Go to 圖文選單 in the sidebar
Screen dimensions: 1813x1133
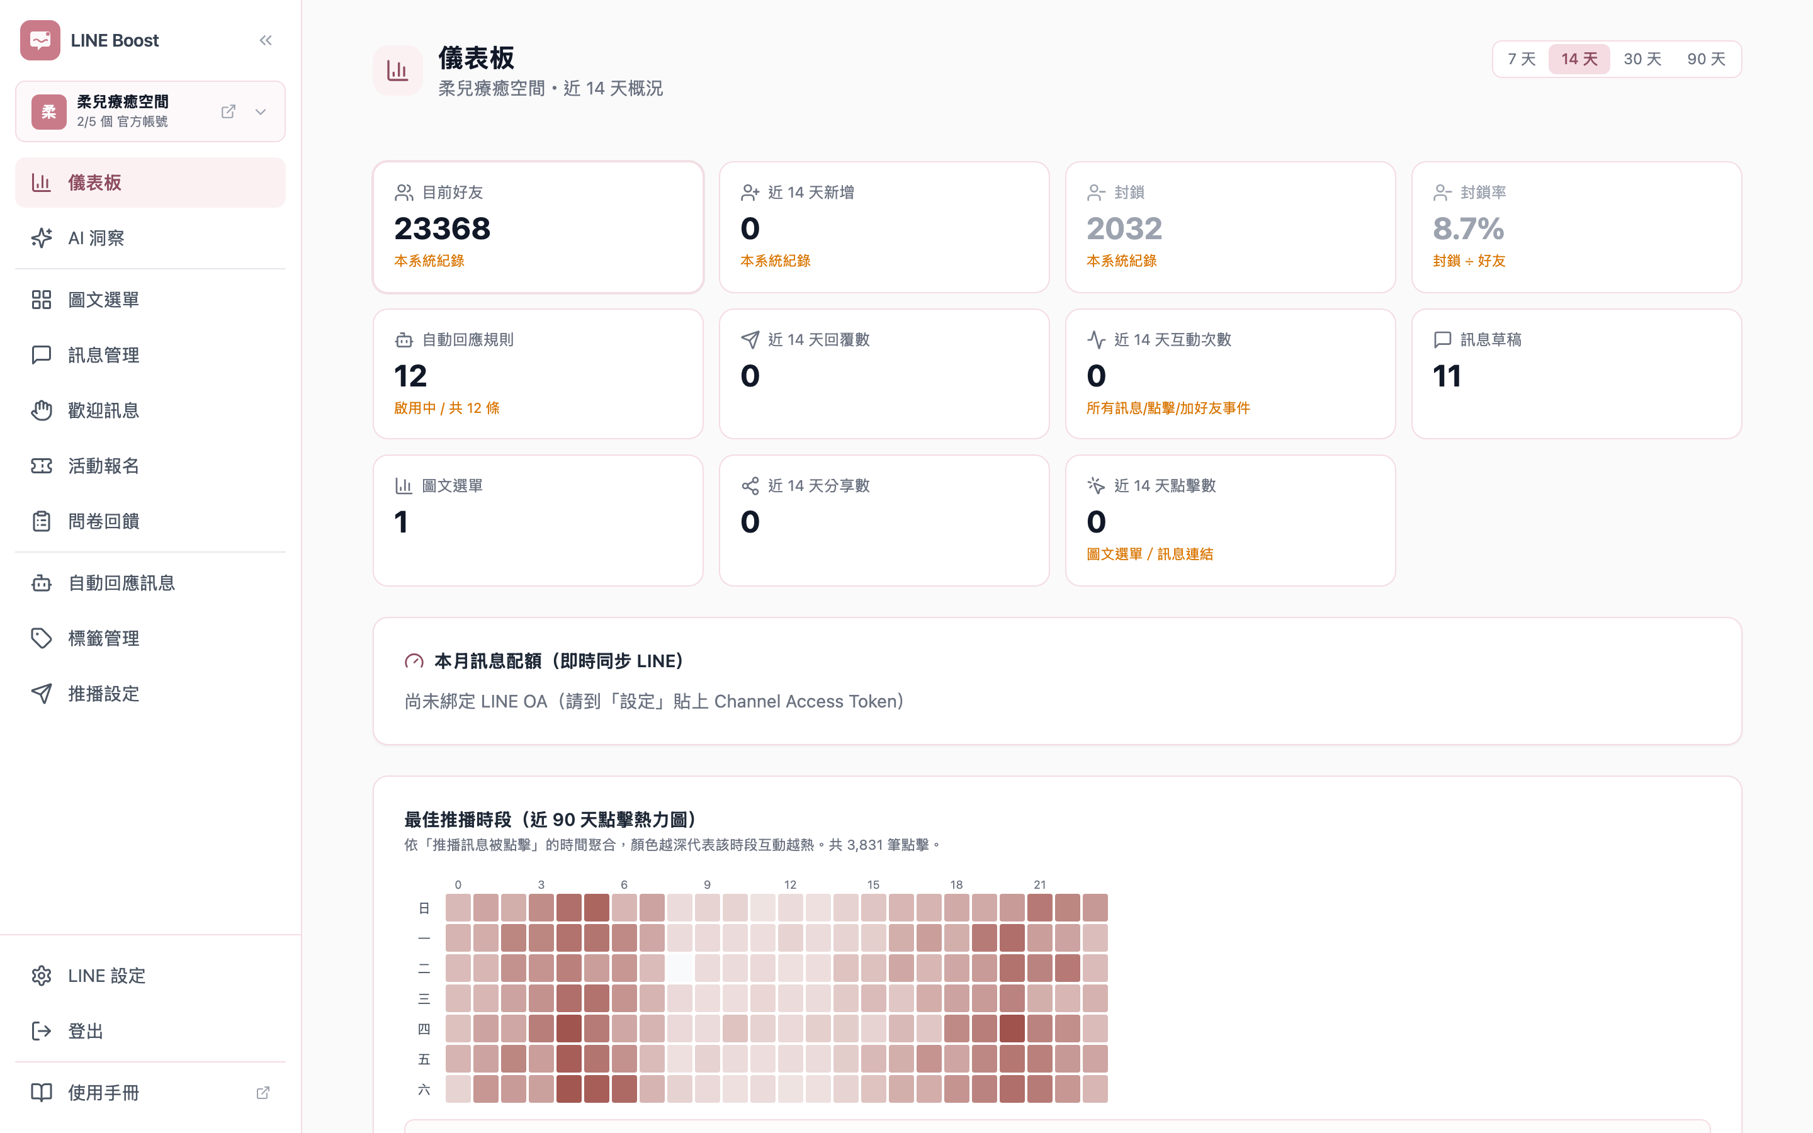[x=150, y=300]
